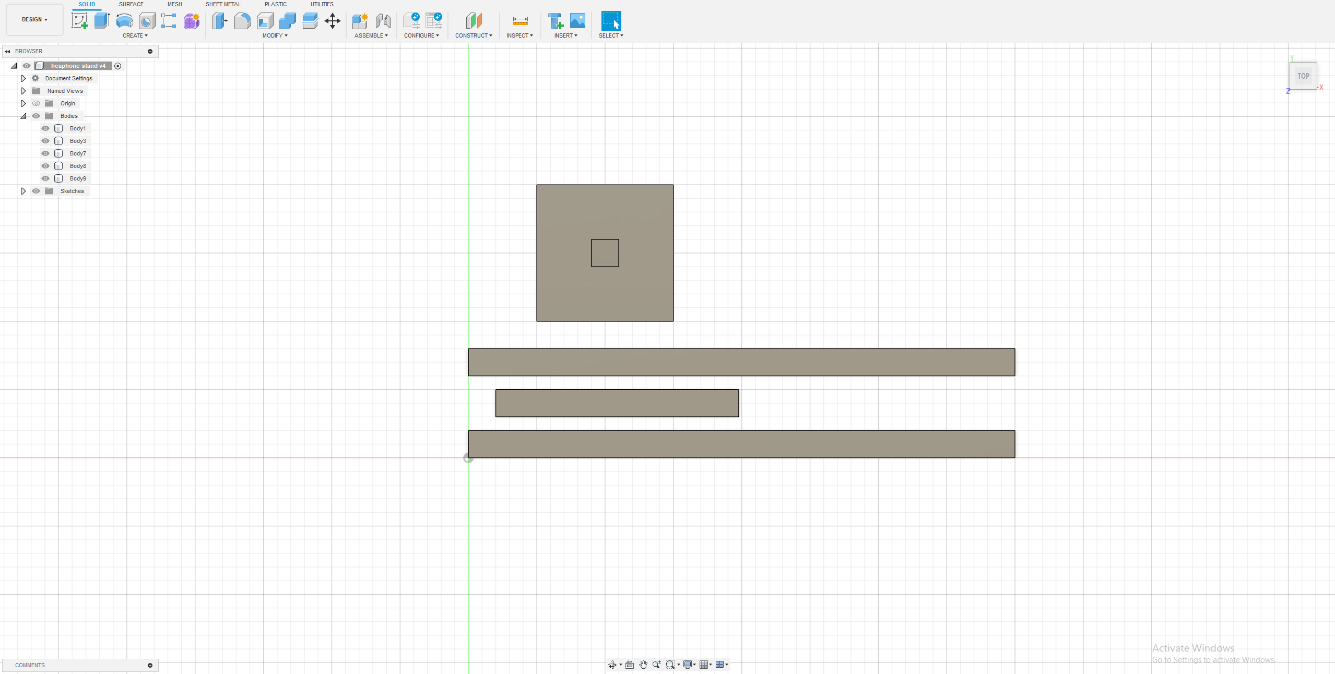
Task: Switch to the UTILITIES tab
Action: click(322, 4)
